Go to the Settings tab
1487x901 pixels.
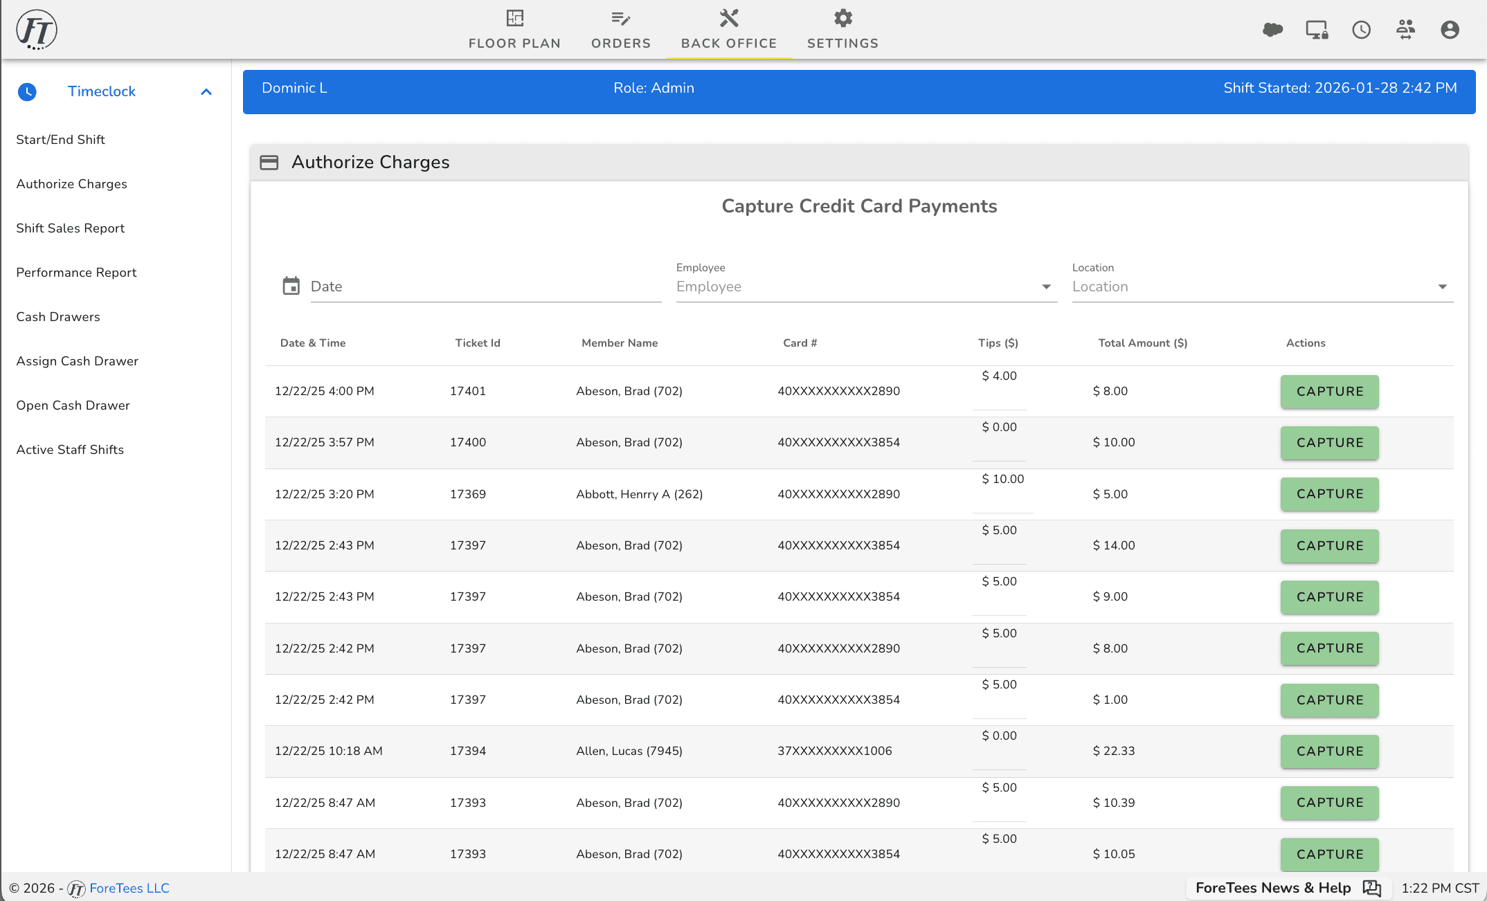pos(842,30)
